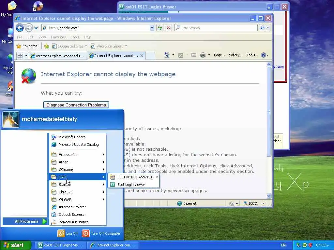Open the Page menu dropdown
The height and width of the screenshot is (250, 334).
pos(220,55)
